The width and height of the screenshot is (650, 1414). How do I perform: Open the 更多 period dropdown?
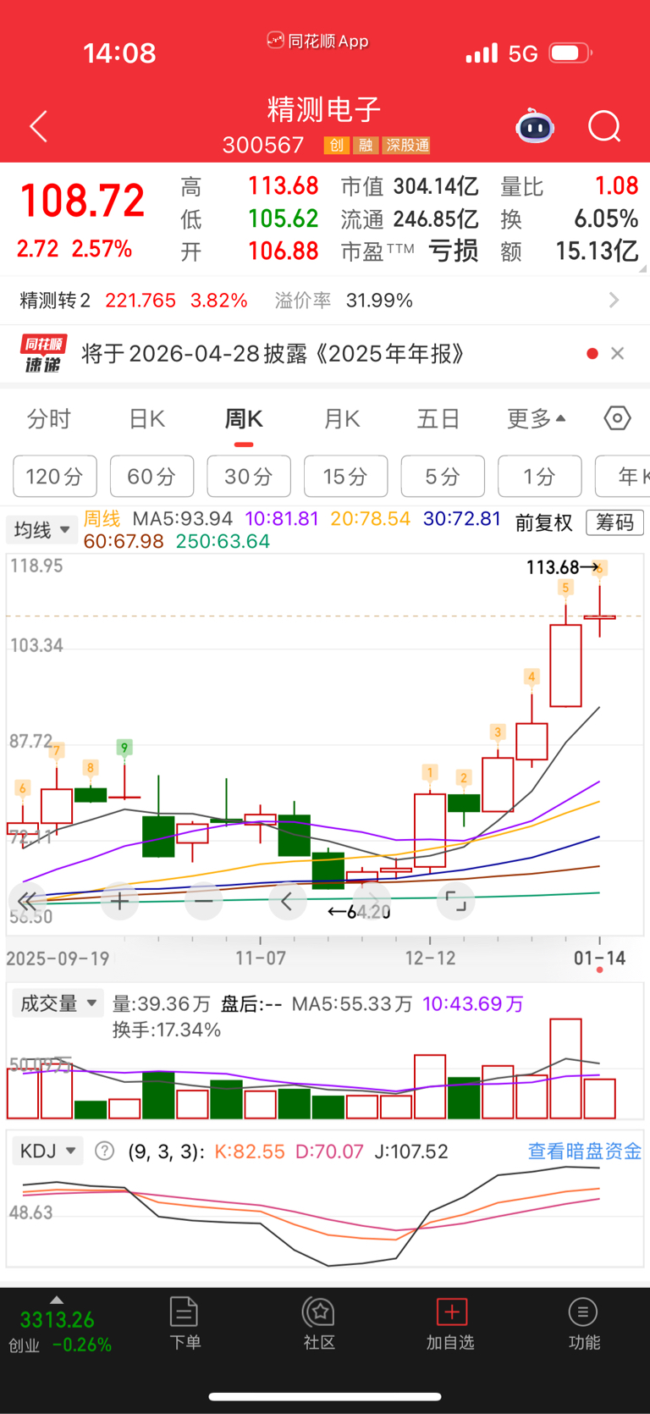(536, 418)
